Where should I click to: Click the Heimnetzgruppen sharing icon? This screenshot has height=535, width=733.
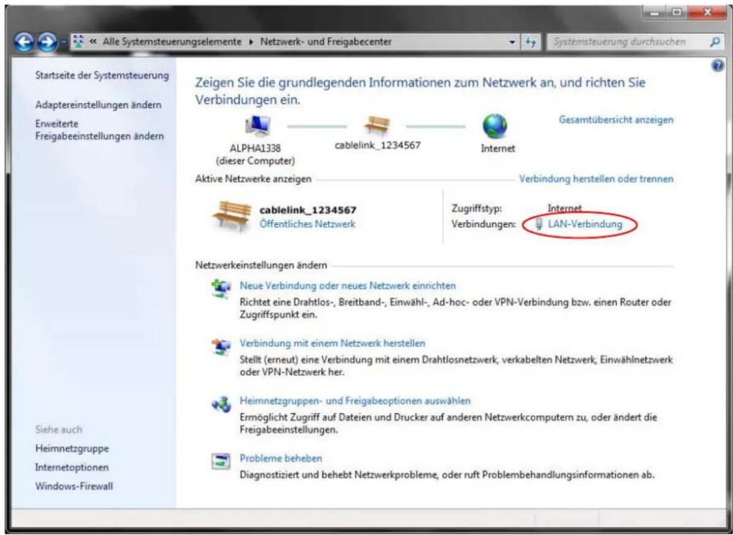(x=221, y=404)
